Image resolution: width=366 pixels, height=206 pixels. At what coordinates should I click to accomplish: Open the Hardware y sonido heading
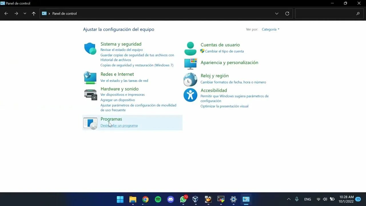tap(120, 89)
